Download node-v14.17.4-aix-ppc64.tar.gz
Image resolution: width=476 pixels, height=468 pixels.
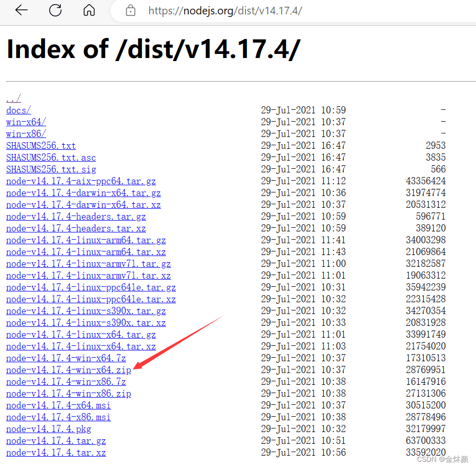81,181
